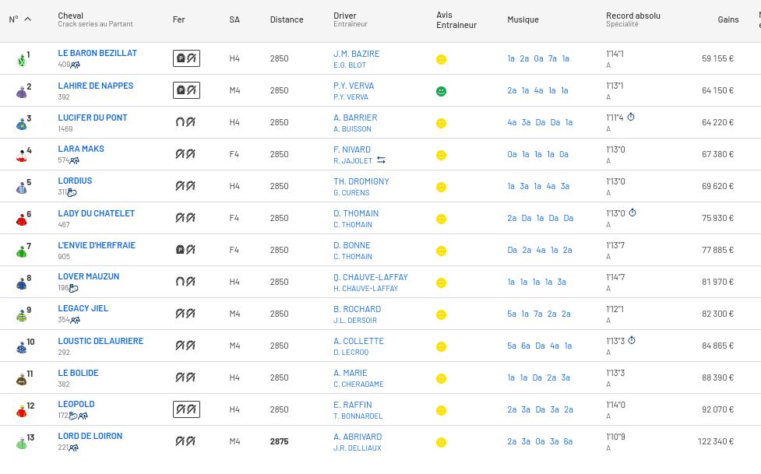Click the red silks icon for horse 6

[x=22, y=219]
